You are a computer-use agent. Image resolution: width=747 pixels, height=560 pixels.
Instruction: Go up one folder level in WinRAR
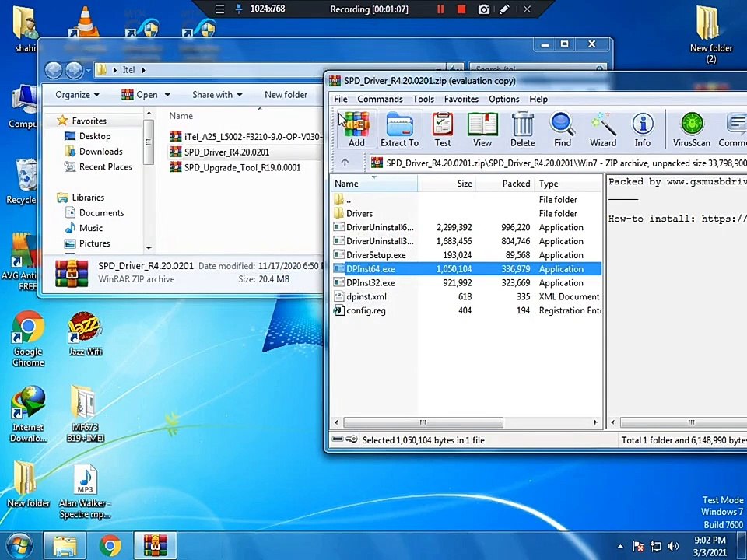(345, 163)
